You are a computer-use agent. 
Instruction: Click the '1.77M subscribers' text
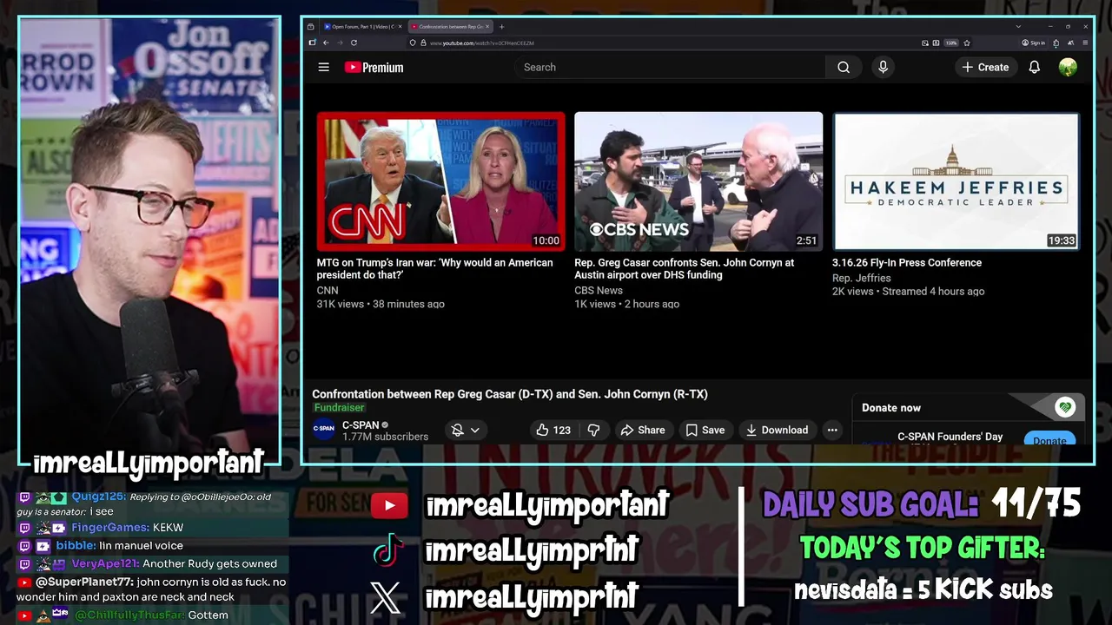385,437
